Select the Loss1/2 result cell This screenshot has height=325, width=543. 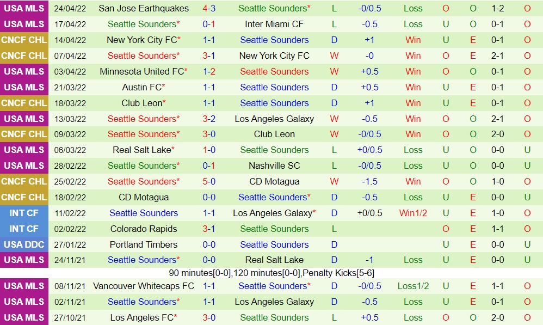pyautogui.click(x=413, y=286)
